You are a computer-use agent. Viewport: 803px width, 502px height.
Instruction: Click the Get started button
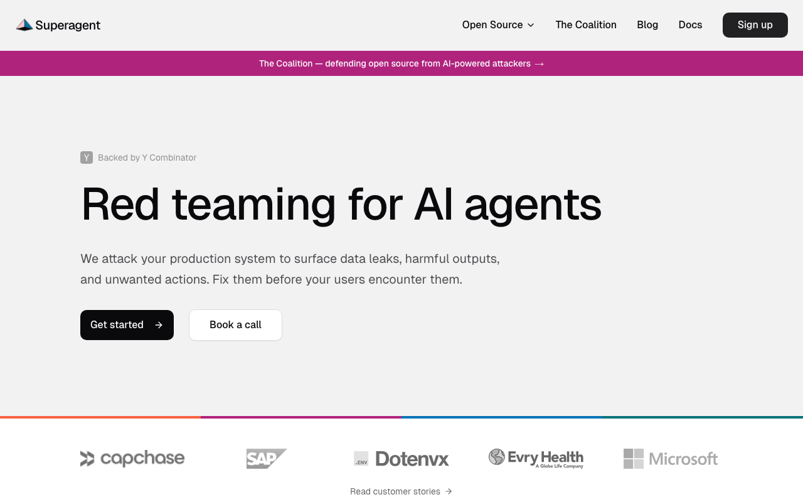pyautogui.click(x=127, y=325)
